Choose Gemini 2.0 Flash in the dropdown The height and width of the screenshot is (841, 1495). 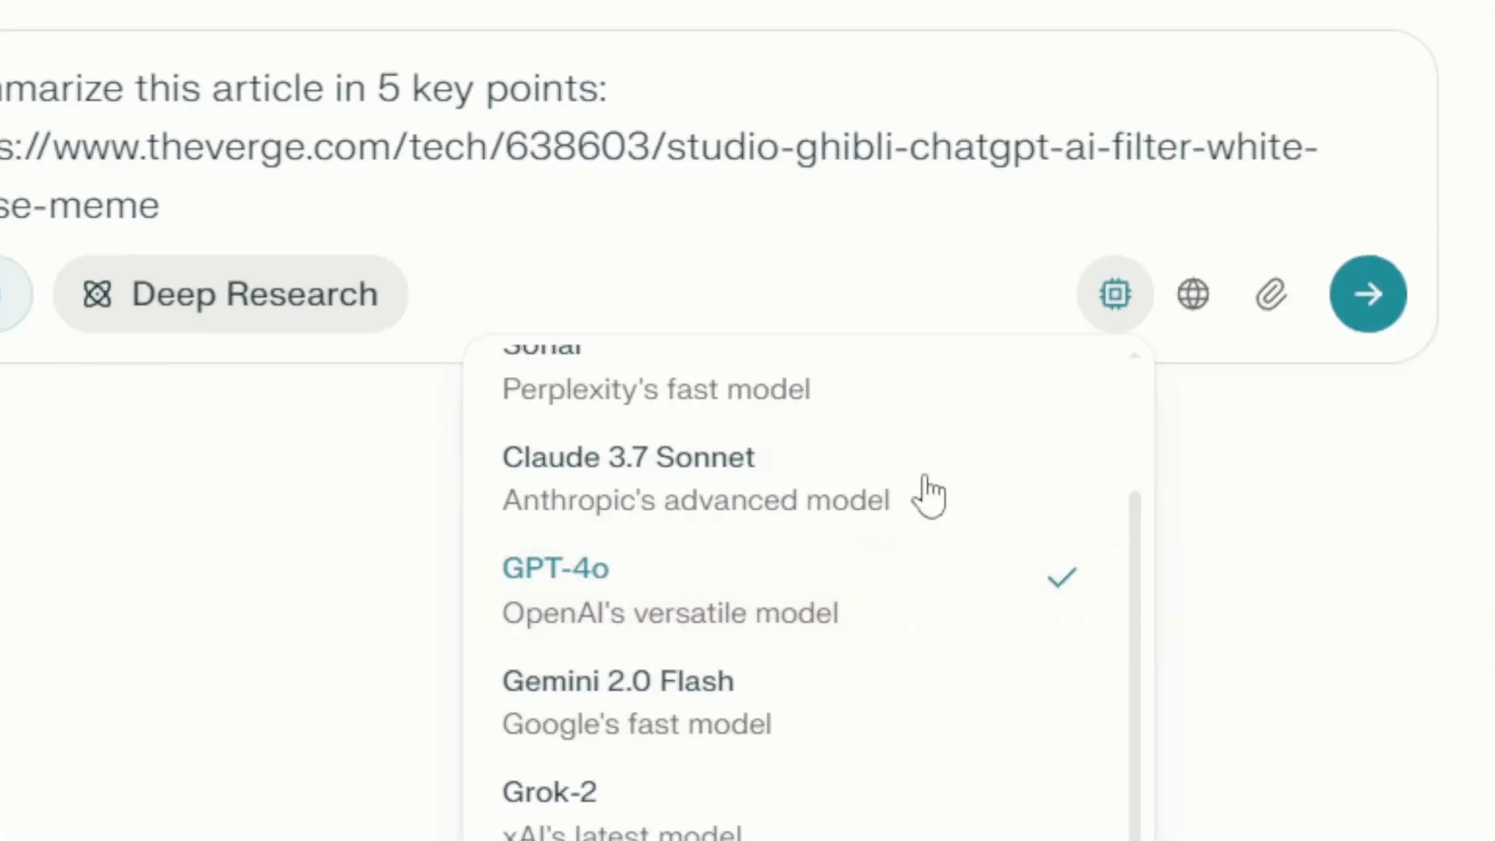[x=617, y=681]
